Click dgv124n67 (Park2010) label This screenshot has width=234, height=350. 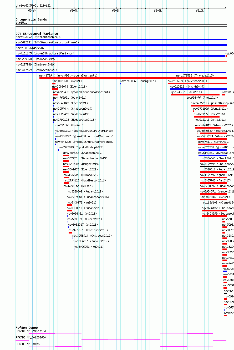(x=186, y=92)
